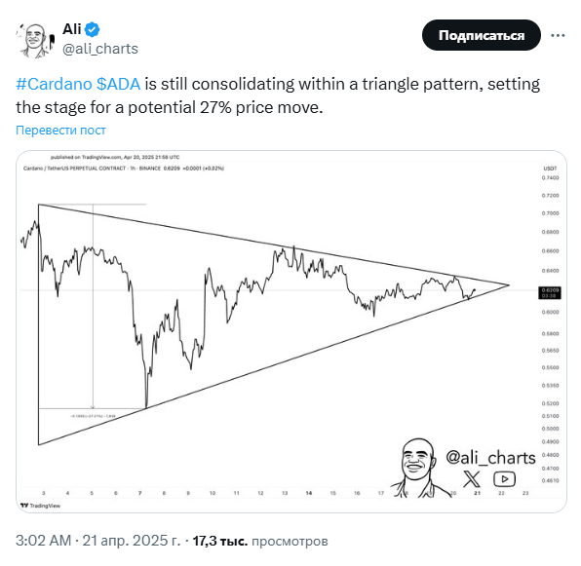The width and height of the screenshot is (581, 566).
Task: Click the TradingView logo in chart corner
Action: pyautogui.click(x=40, y=506)
